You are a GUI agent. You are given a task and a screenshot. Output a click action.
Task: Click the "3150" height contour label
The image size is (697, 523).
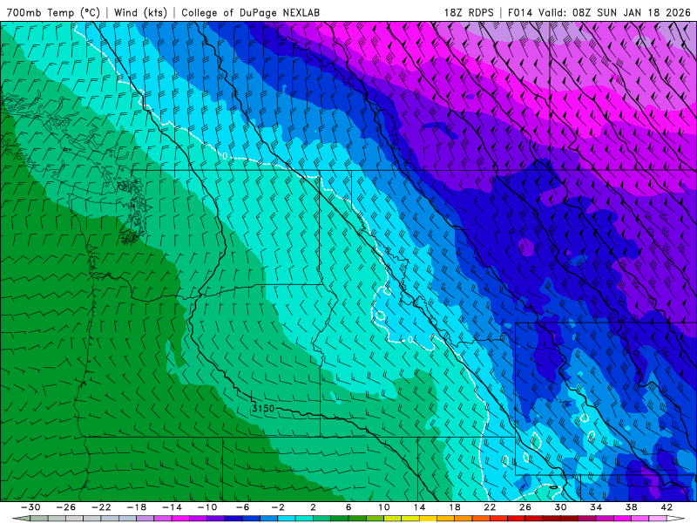tap(263, 408)
